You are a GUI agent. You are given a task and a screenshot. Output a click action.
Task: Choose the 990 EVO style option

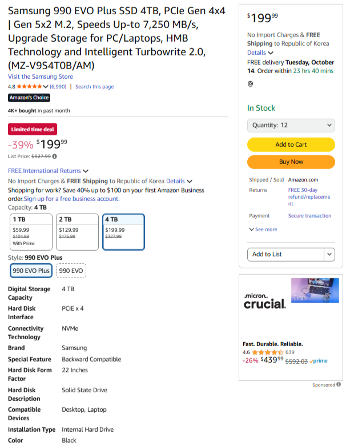click(71, 271)
